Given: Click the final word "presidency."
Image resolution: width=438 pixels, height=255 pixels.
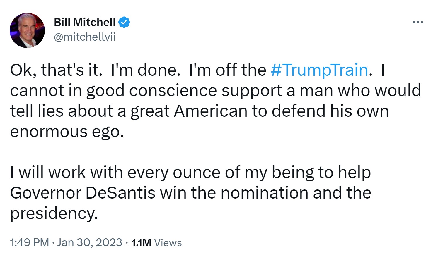Looking at the screenshot, I should pyautogui.click(x=54, y=213).
